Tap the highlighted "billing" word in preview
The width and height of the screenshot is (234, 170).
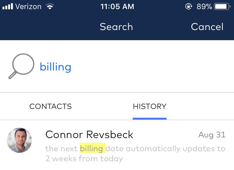click(92, 148)
